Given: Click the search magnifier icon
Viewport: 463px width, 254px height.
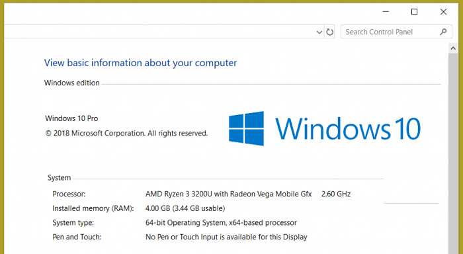Looking at the screenshot, I should click(443, 32).
